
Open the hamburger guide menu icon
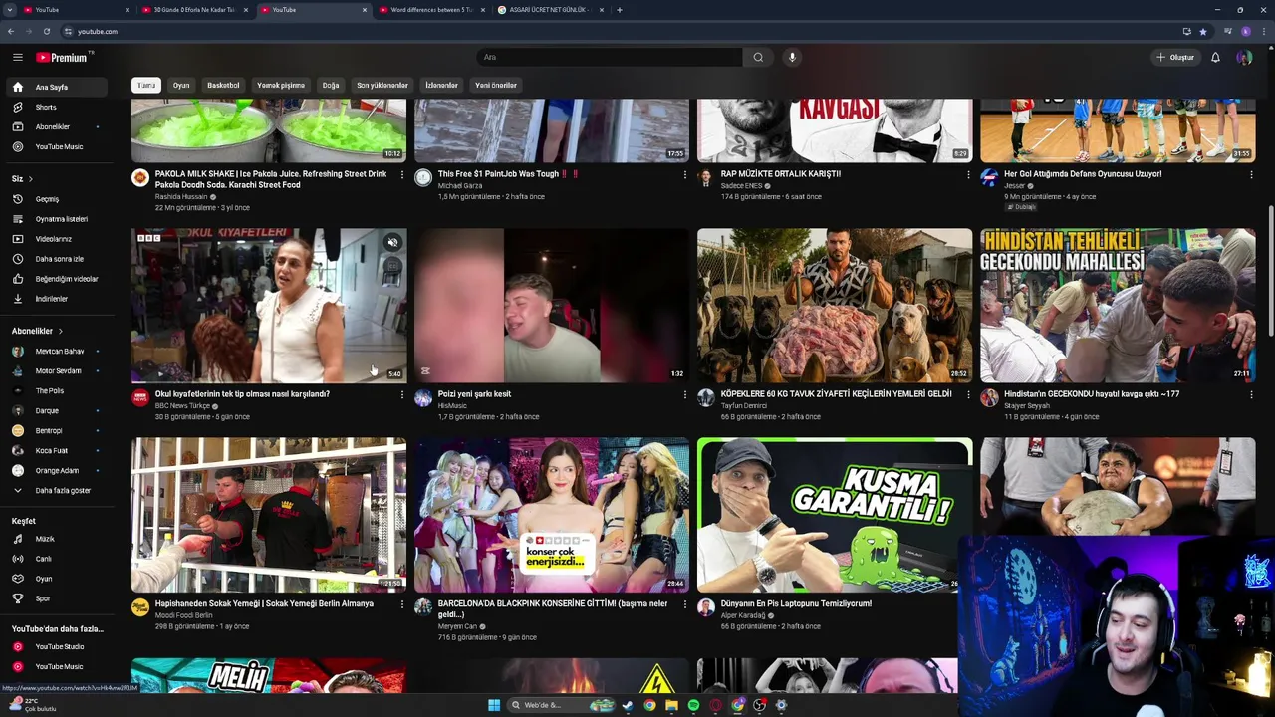tap(17, 58)
